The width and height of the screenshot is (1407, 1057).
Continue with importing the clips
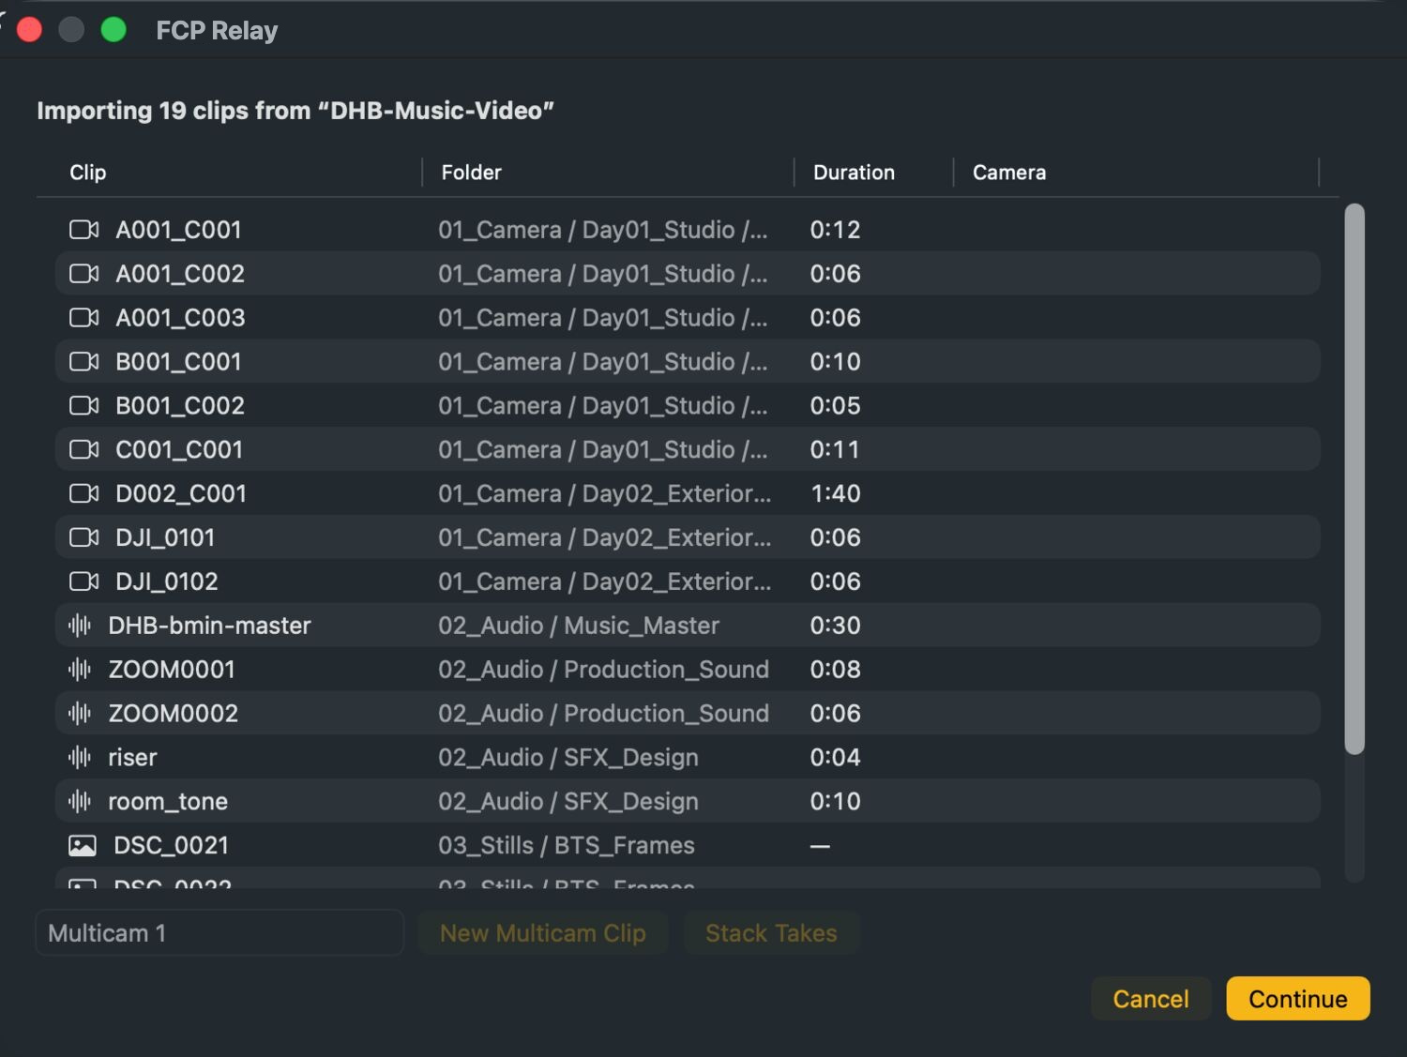pos(1298,999)
